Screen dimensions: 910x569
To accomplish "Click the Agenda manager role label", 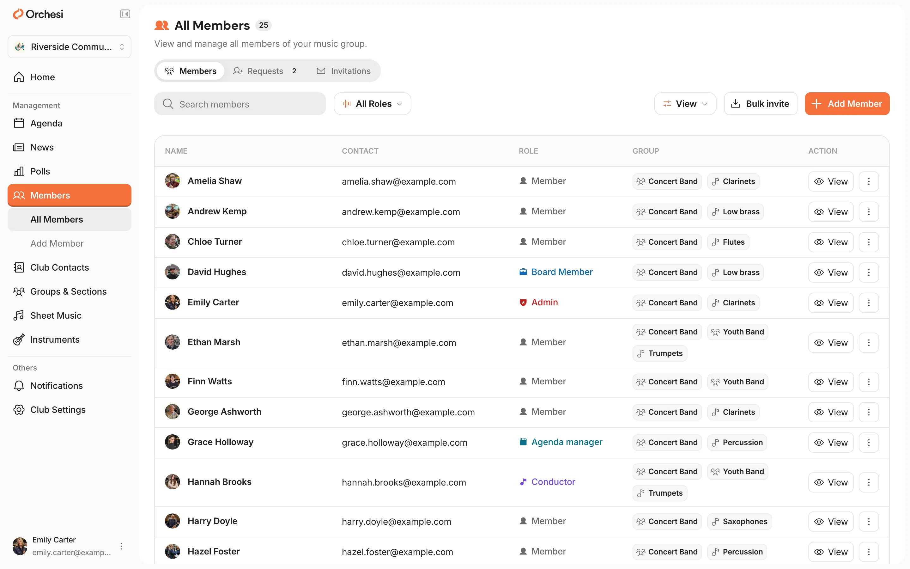I will coord(561,442).
